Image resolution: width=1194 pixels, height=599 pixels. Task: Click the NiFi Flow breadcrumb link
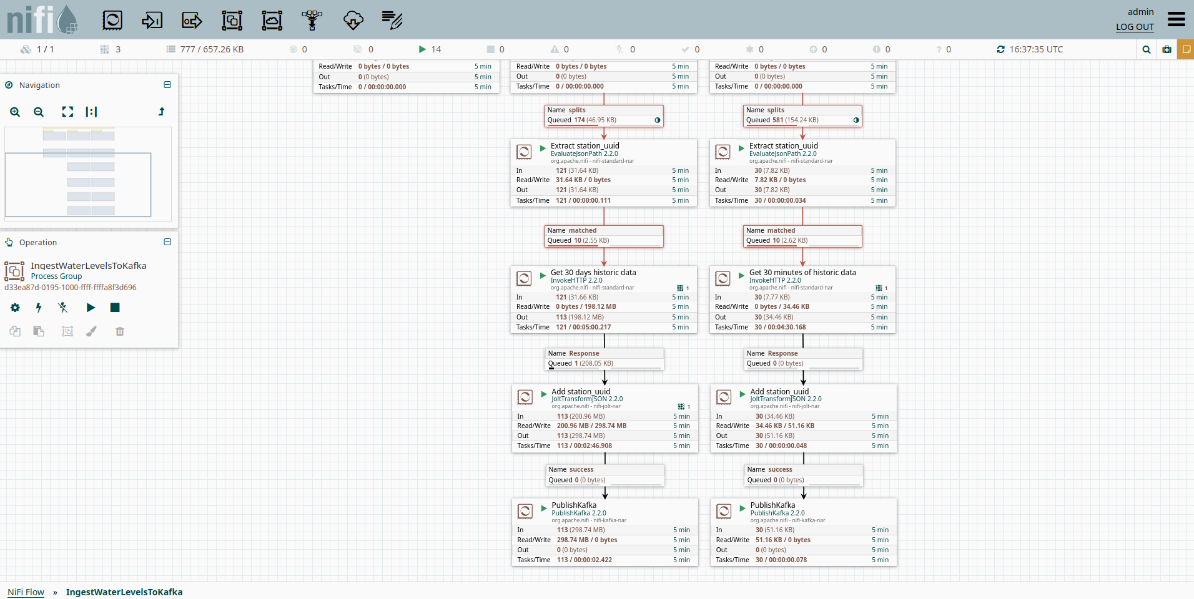point(26,592)
